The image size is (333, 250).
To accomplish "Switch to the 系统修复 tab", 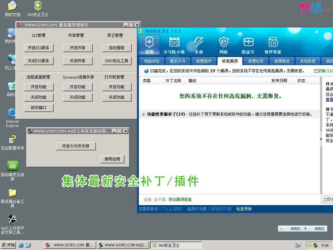I will [x=308, y=61].
